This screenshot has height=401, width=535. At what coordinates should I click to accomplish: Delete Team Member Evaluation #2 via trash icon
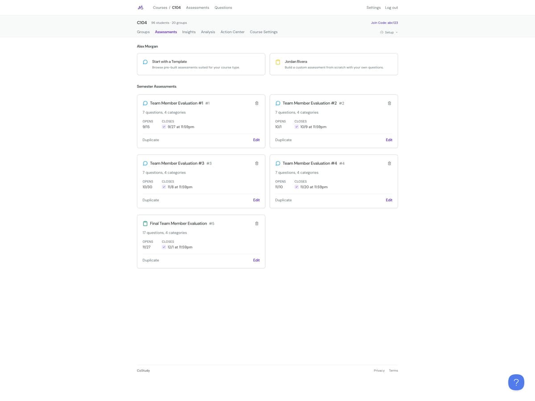389,103
